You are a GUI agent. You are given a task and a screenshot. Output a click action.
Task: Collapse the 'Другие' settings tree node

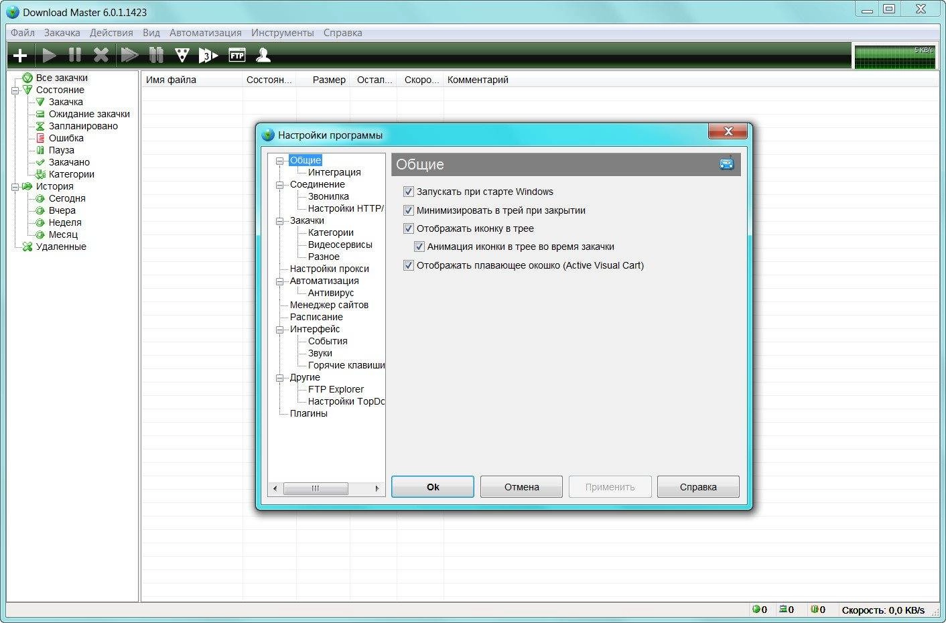[x=279, y=378]
